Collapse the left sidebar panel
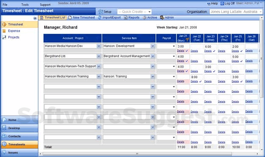The width and height of the screenshot is (265, 157). pyautogui.click(x=35, y=18)
